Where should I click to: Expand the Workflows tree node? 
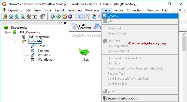click(24, 60)
